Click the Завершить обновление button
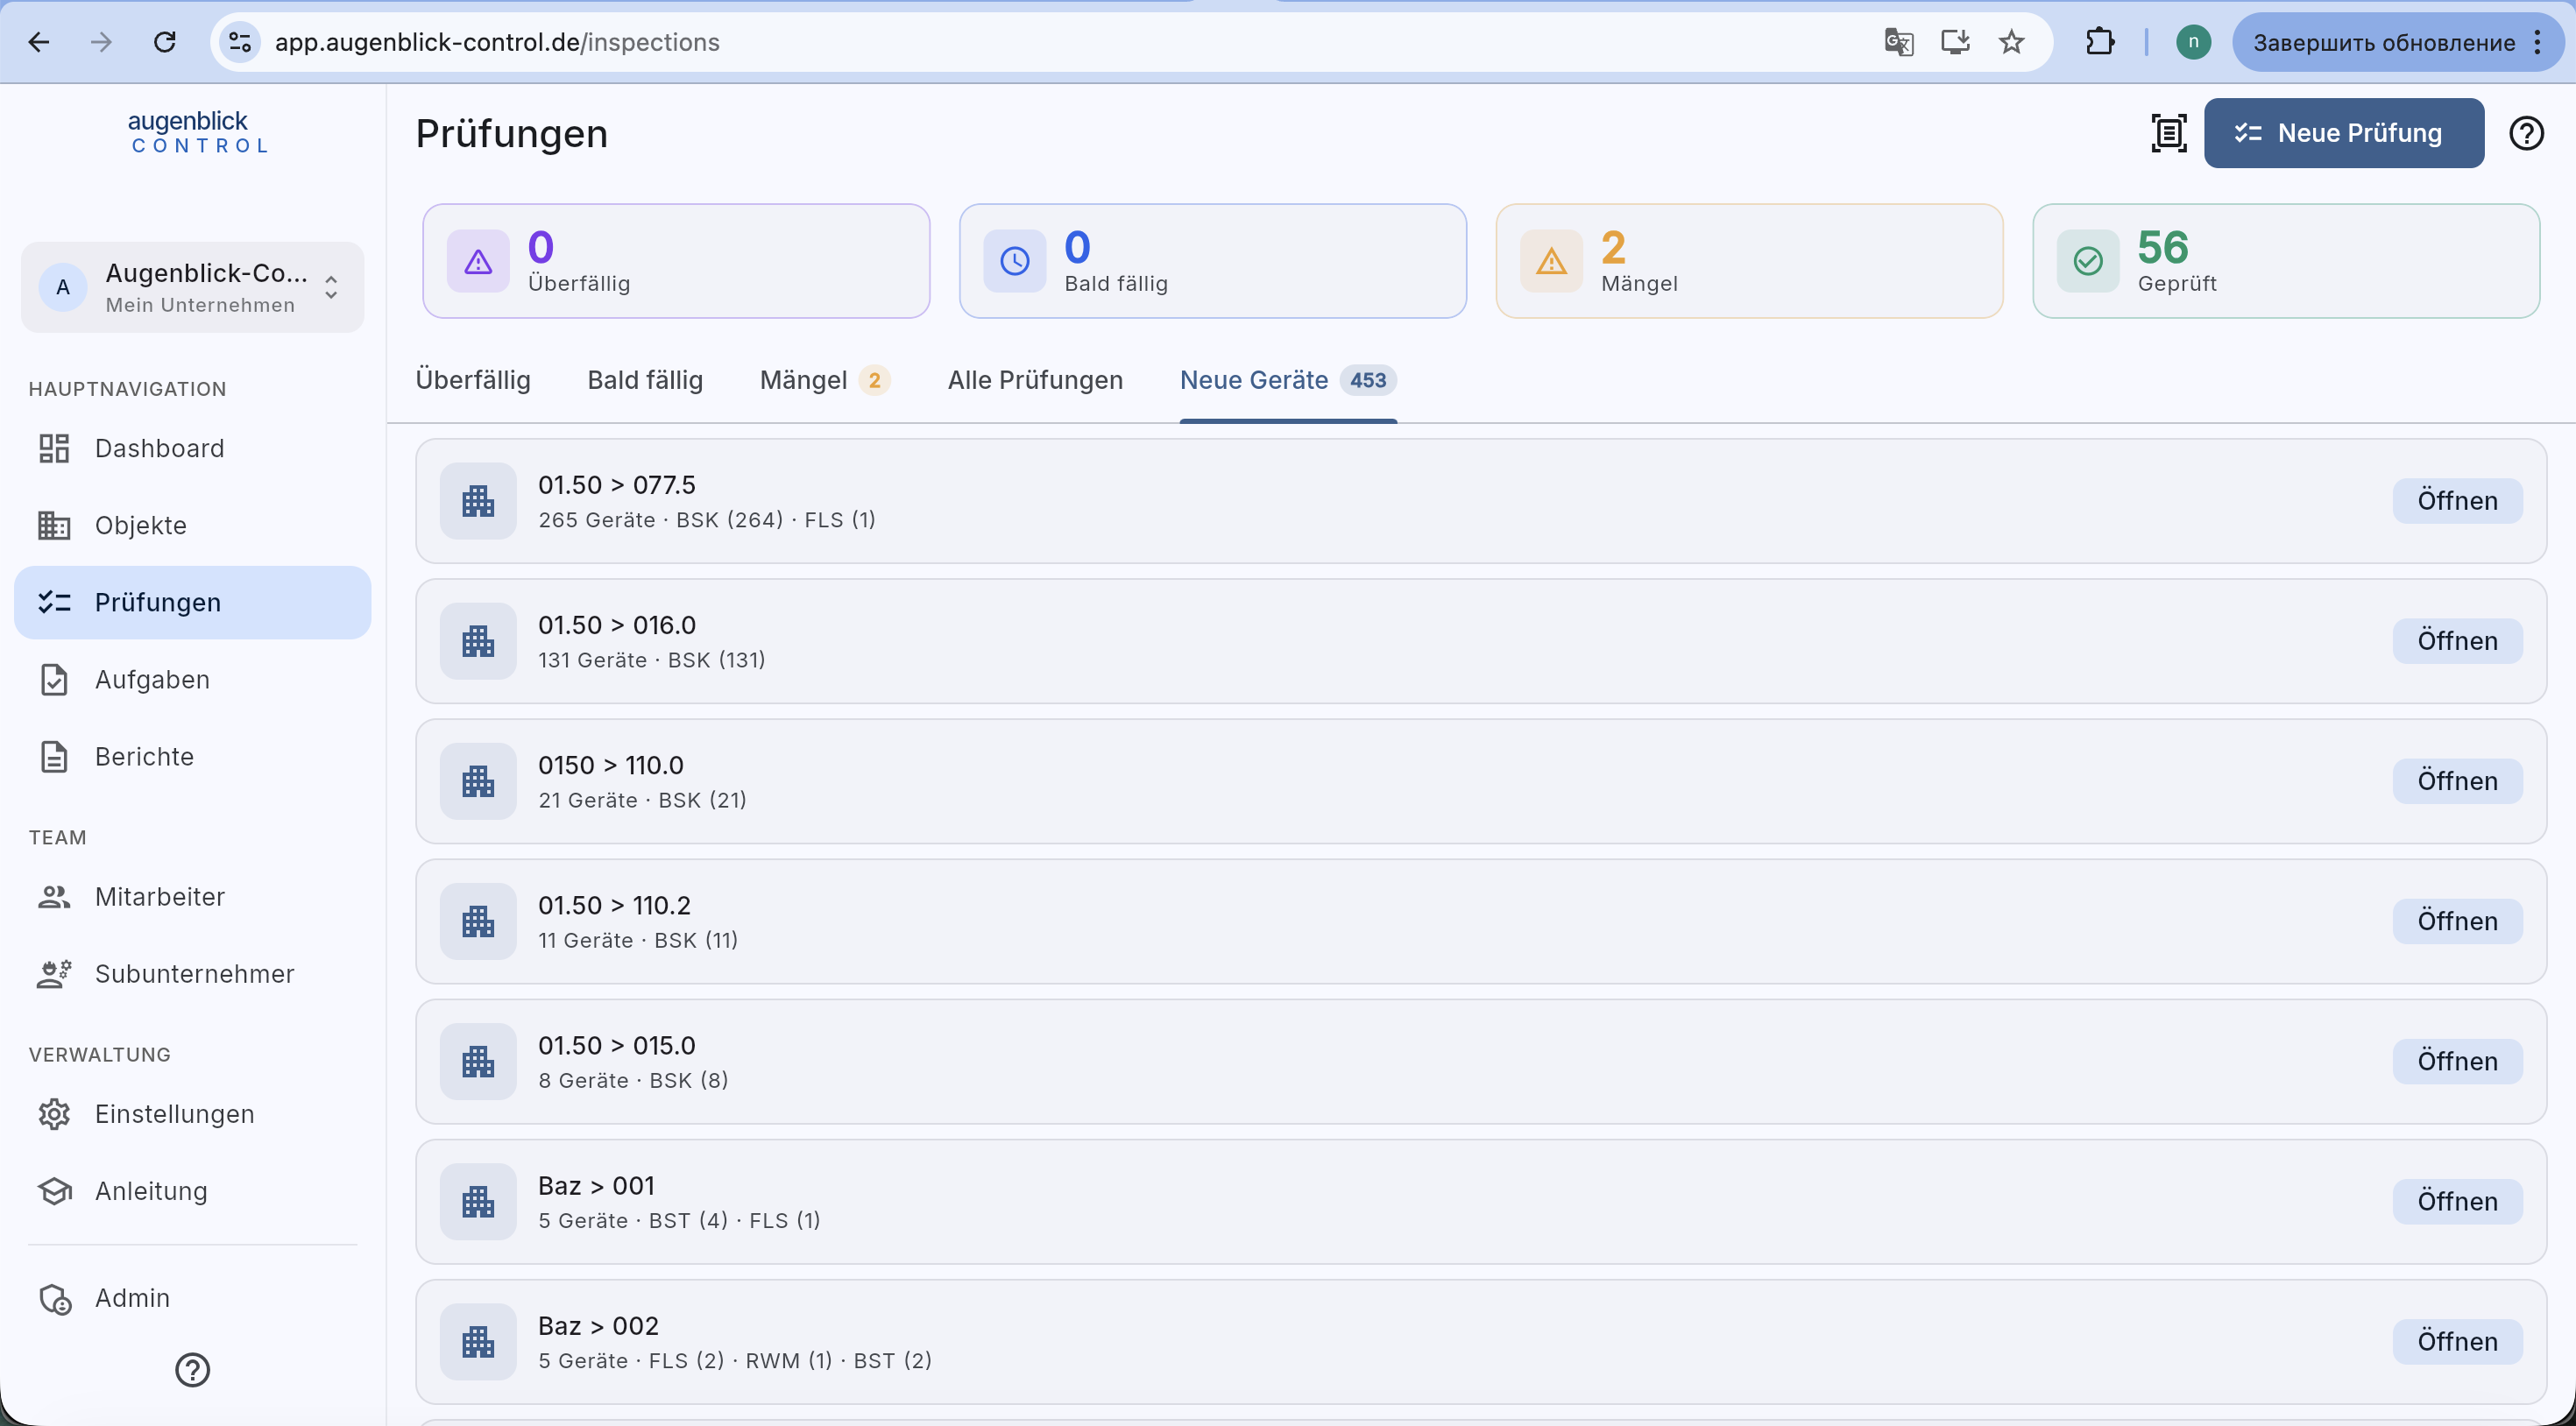 tap(2397, 42)
